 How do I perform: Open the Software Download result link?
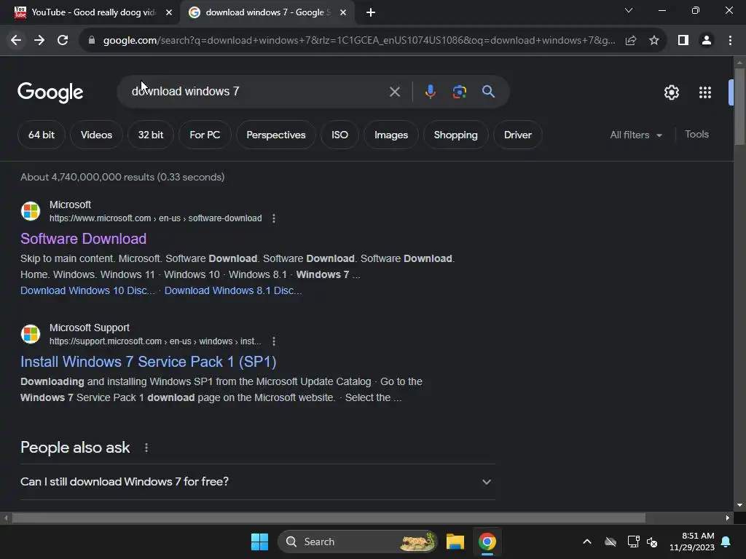tap(83, 239)
